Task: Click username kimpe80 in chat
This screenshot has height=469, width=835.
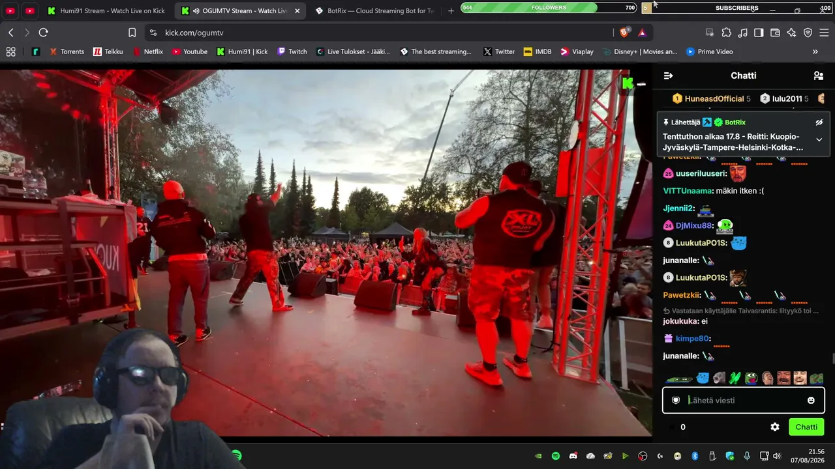Action: point(692,339)
